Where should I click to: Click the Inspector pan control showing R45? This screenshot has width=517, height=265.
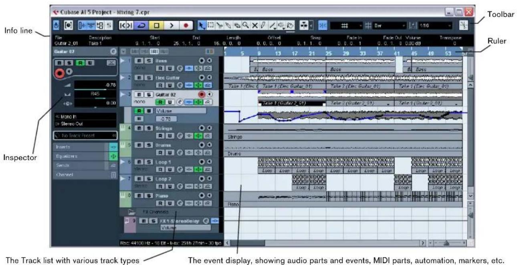(95, 94)
